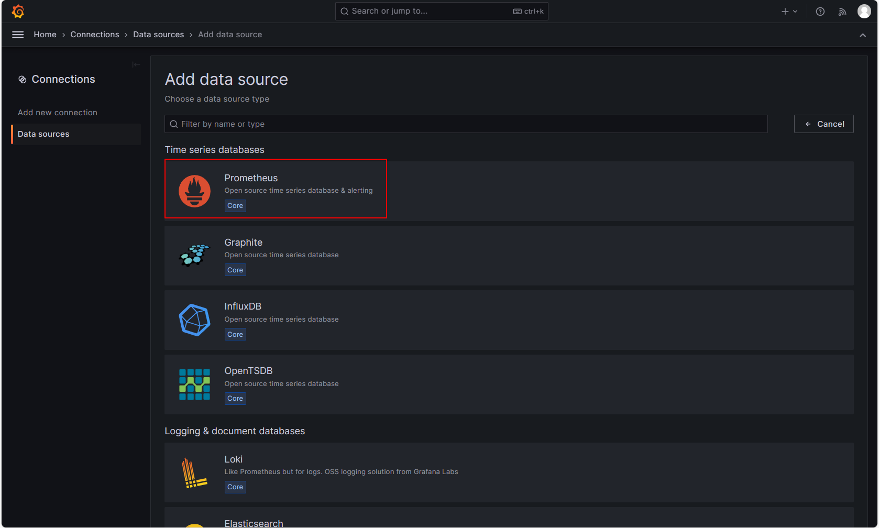Focus the Filter by name or type field
Image resolution: width=879 pixels, height=528 pixels.
(x=466, y=124)
